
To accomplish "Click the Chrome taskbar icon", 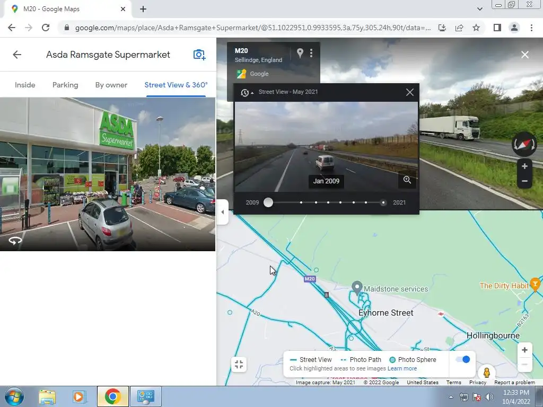I will click(112, 396).
